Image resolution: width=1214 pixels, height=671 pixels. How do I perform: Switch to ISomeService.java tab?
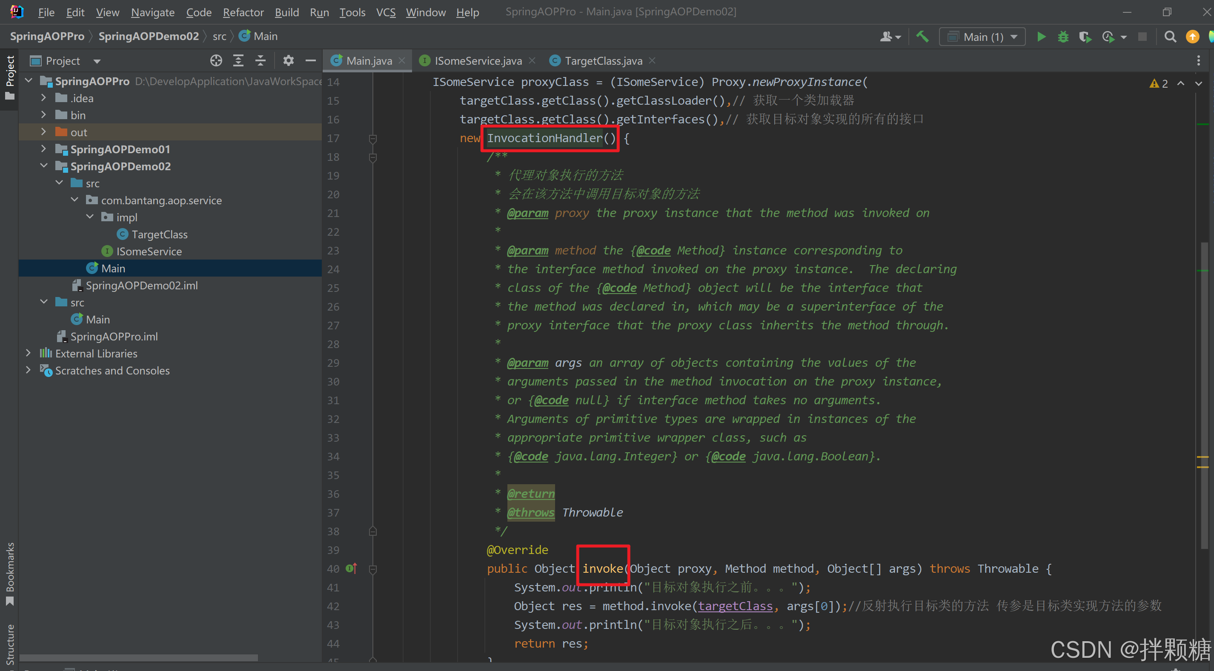(x=478, y=61)
